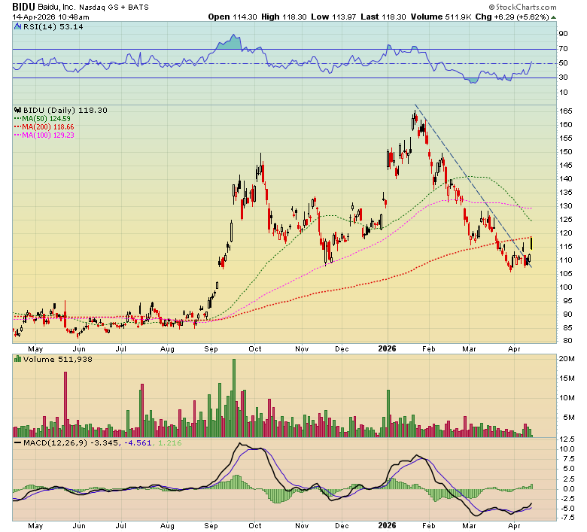Click the 120 label on the price axis
The width and height of the screenshot is (587, 532).
coord(566,233)
